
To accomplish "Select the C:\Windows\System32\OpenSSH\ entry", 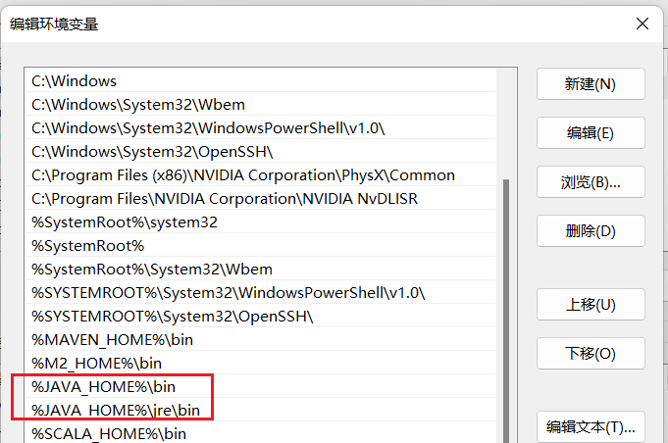I will (260, 152).
